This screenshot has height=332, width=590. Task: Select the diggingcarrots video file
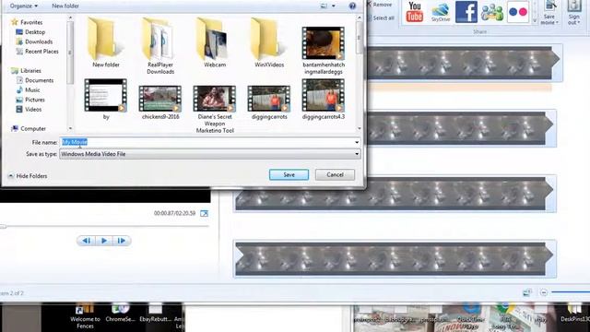click(269, 102)
